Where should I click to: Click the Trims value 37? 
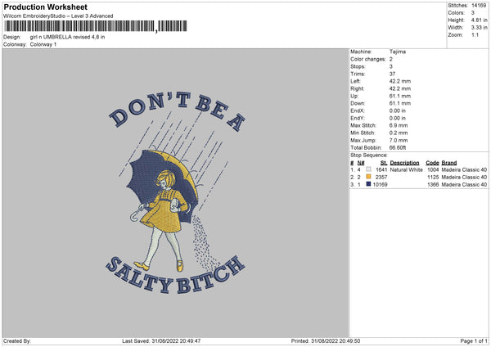pos(392,74)
